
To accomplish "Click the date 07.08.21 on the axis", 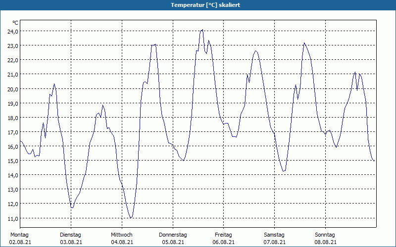I will point(274,242).
